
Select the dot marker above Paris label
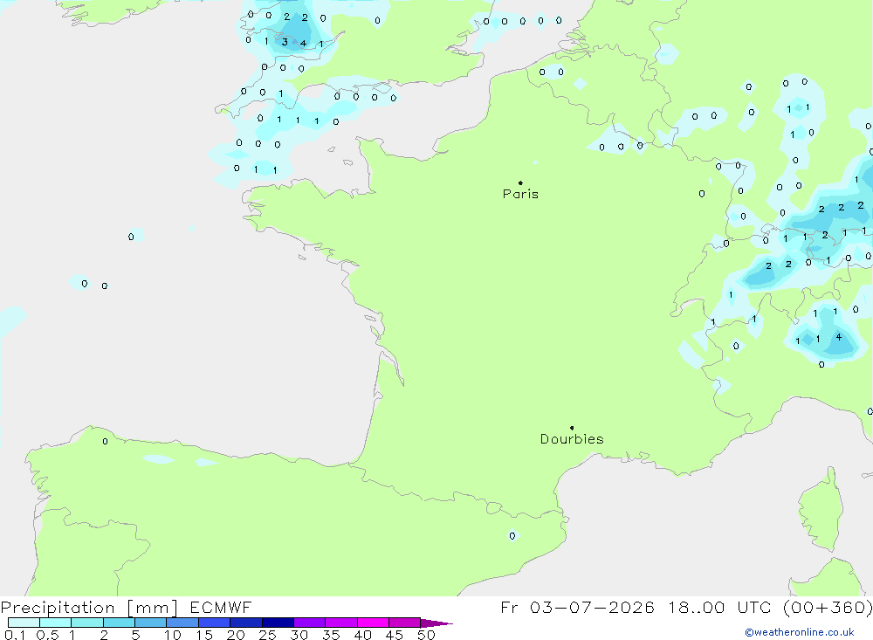click(x=520, y=182)
